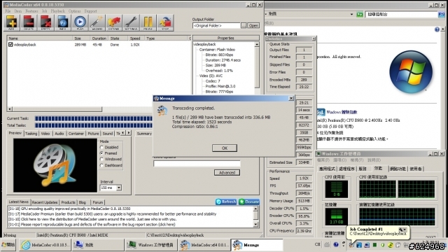Open the 檢視(V) menu in Task Manager
Viewport: 448px width, 252px height.
tap(356, 160)
